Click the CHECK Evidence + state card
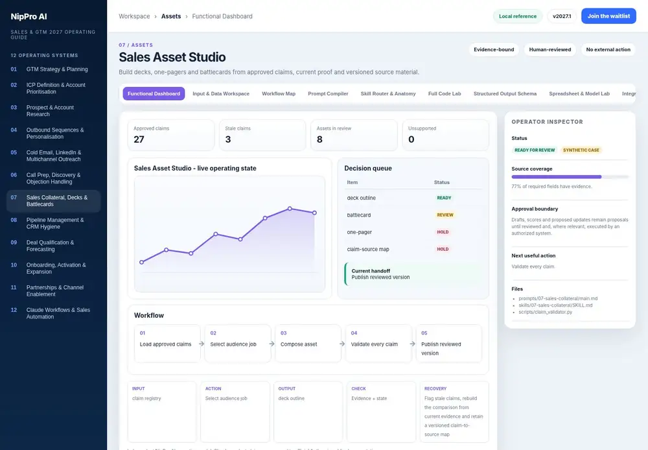 point(381,412)
